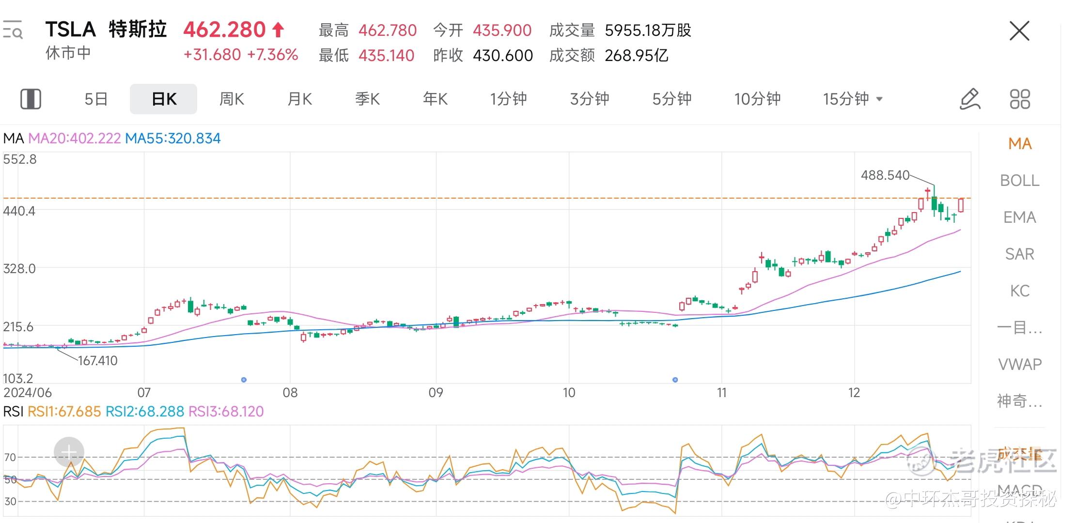Open the 15分钟 interval dropdown
Screen dimensions: 1078x523
(853, 99)
